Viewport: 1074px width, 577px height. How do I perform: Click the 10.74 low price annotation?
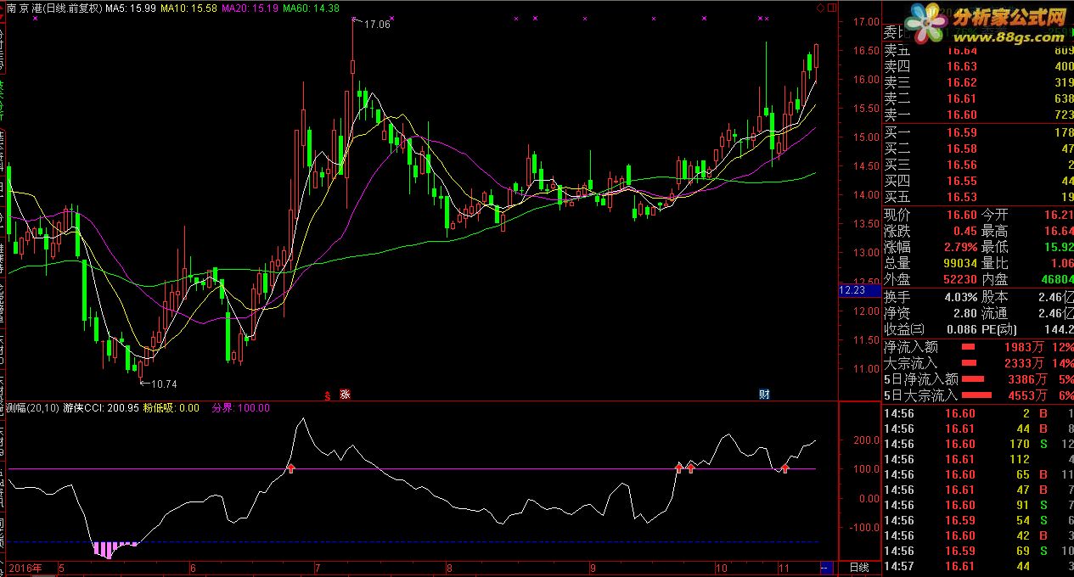pyautogui.click(x=164, y=384)
